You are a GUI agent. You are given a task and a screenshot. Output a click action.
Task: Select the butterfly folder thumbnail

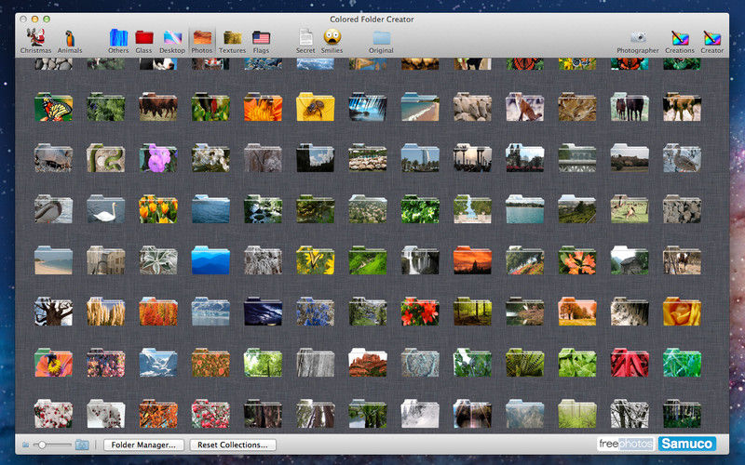pos(54,107)
